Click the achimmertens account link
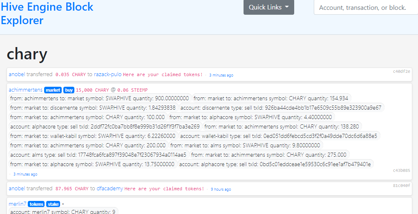This screenshot has width=418, height=214. click(26, 90)
